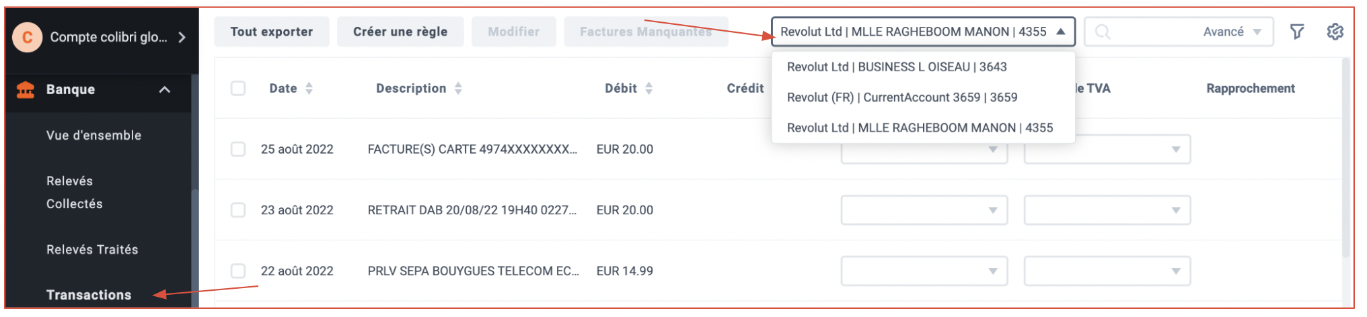Choose Revolut (FR) CurrentAccount 3659 option

(902, 97)
